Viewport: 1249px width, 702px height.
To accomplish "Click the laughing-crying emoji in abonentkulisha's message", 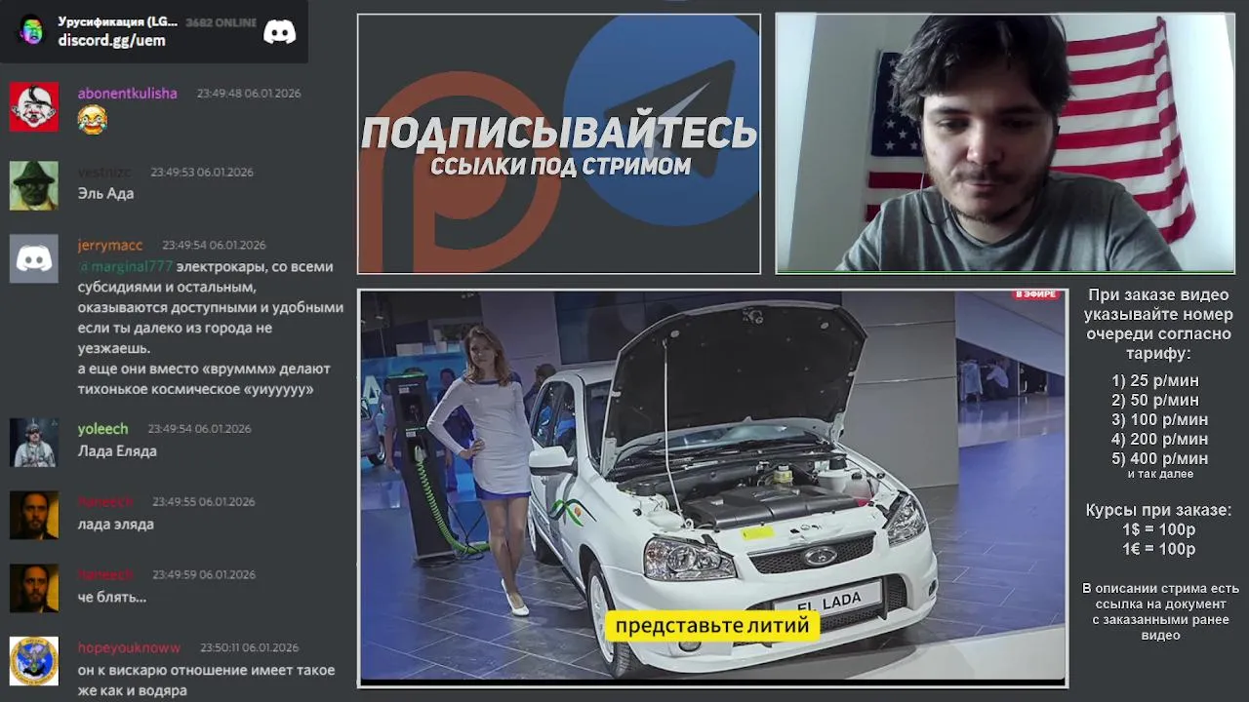I will [92, 120].
